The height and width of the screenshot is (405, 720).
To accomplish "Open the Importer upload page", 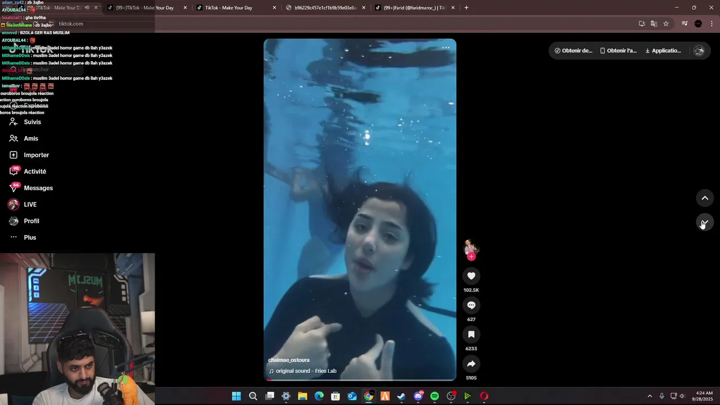I will click(36, 155).
